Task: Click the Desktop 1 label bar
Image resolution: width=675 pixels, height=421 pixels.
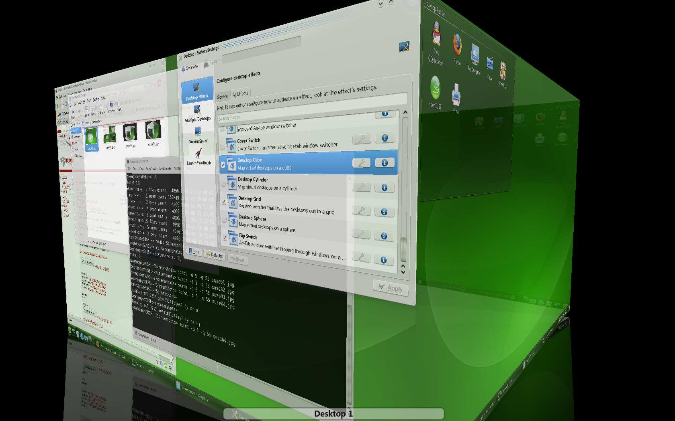Action: (x=333, y=414)
